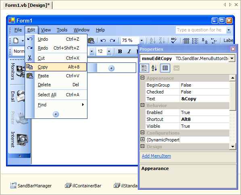Open the mnuEditCopy object dropdown
This screenshot has width=241, height=195.
[x=232, y=58]
